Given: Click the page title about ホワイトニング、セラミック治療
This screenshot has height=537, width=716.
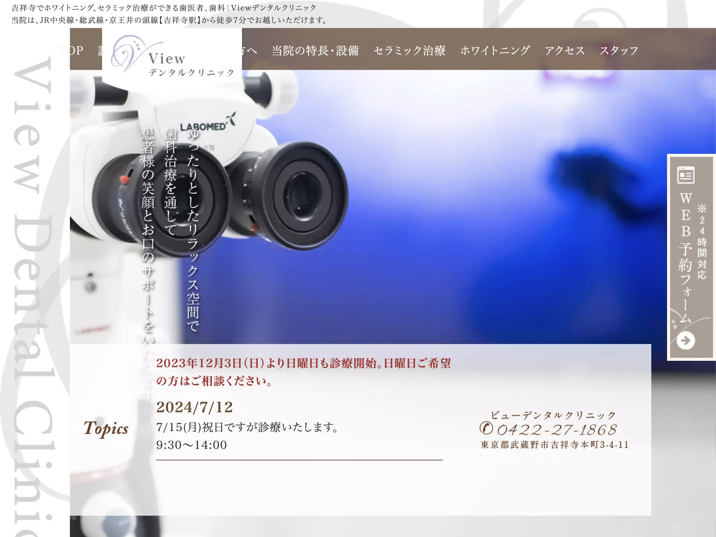Looking at the screenshot, I should click(164, 8).
